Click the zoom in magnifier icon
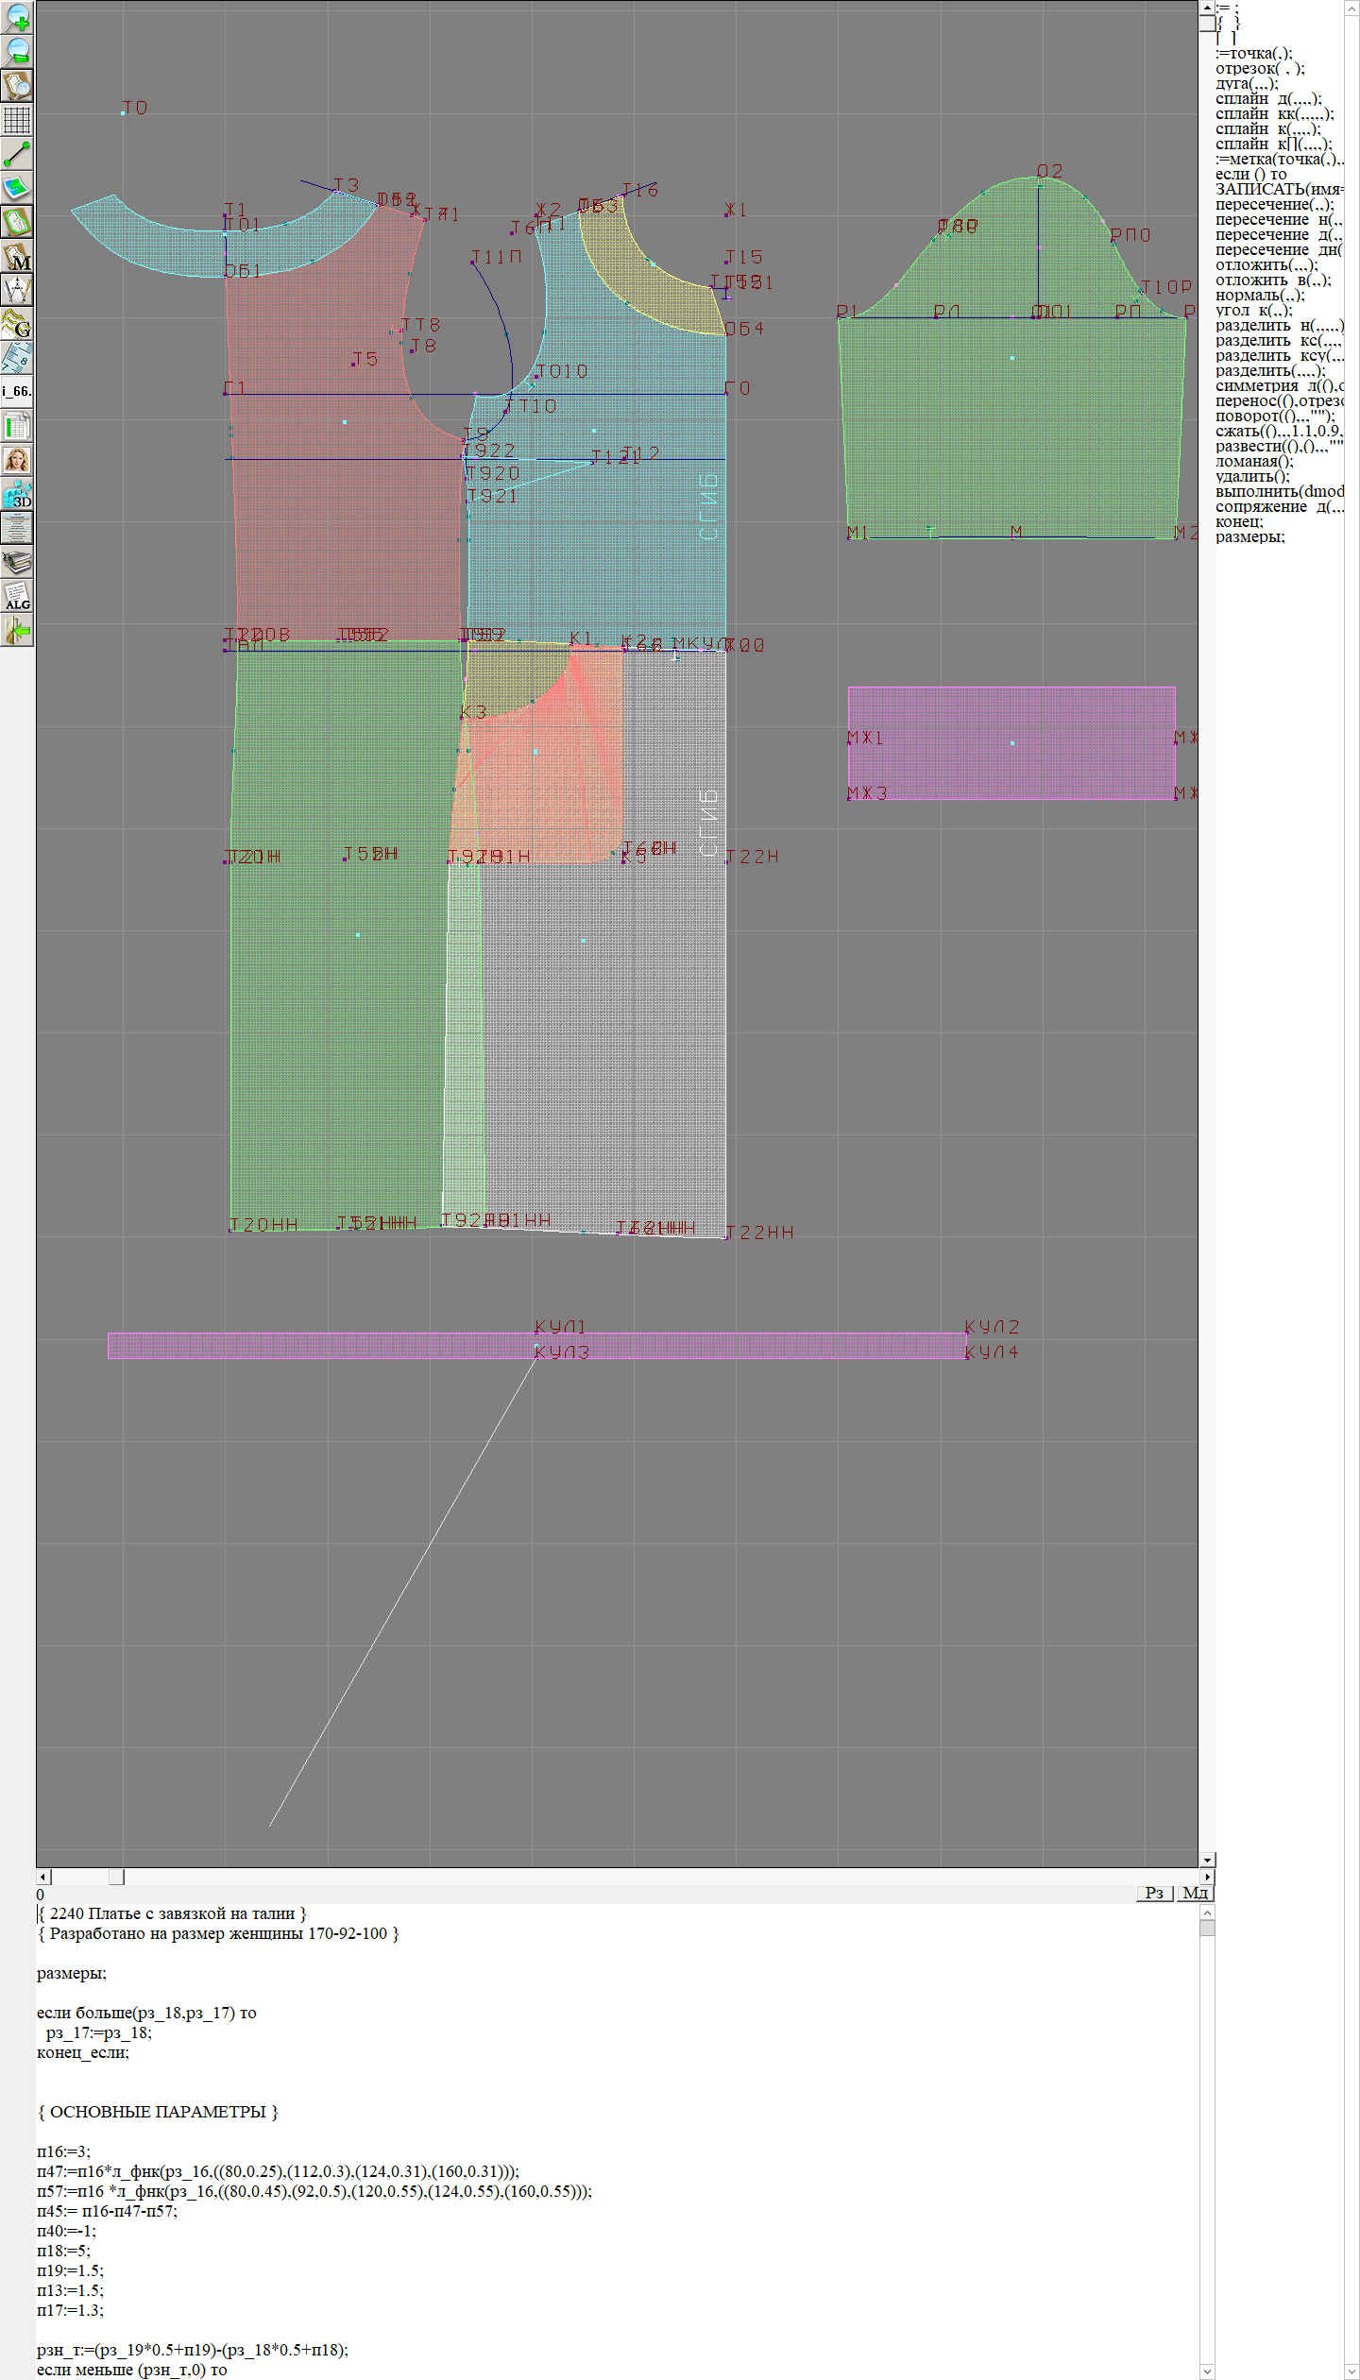 [17, 17]
